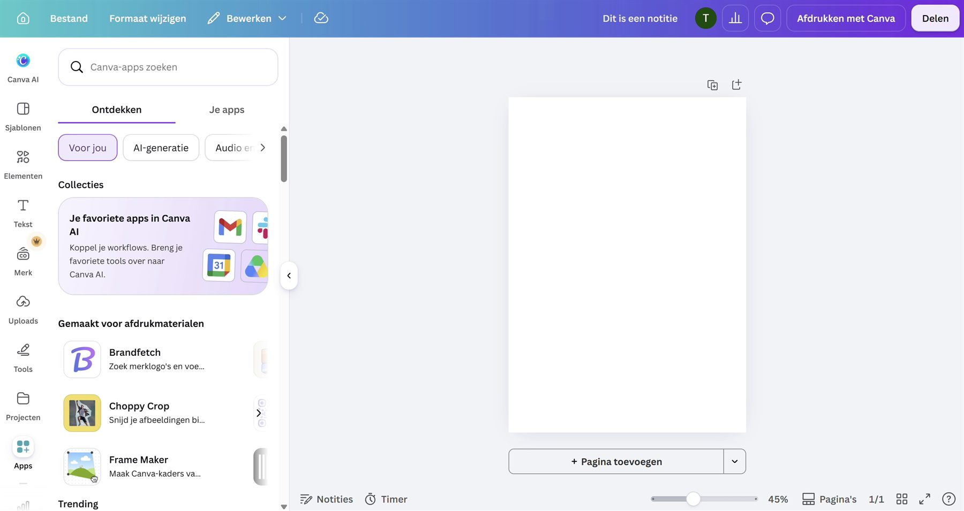Enter fullscreen presentation icon

coord(924,499)
